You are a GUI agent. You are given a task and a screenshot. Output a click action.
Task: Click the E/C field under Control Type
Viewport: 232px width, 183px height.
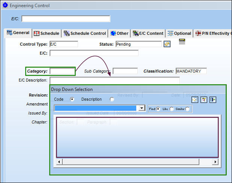pyautogui.click(x=94, y=53)
